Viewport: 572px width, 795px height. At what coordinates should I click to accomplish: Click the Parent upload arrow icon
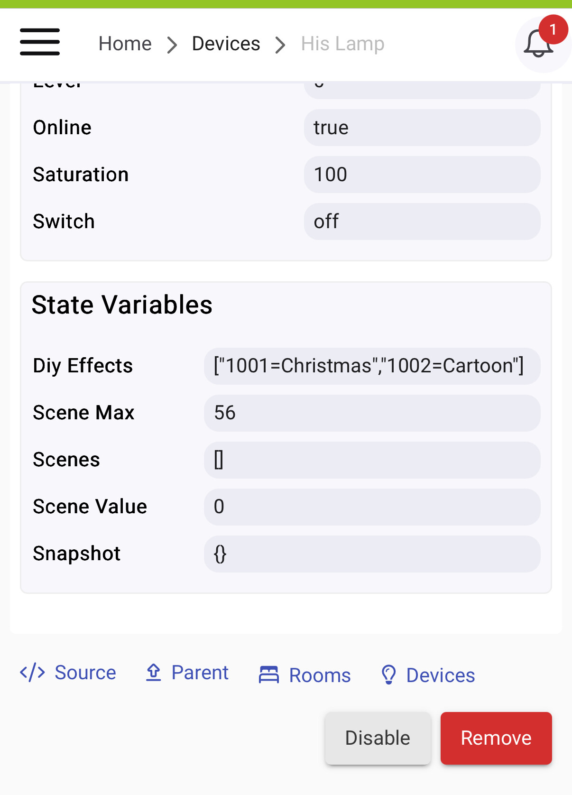(154, 673)
